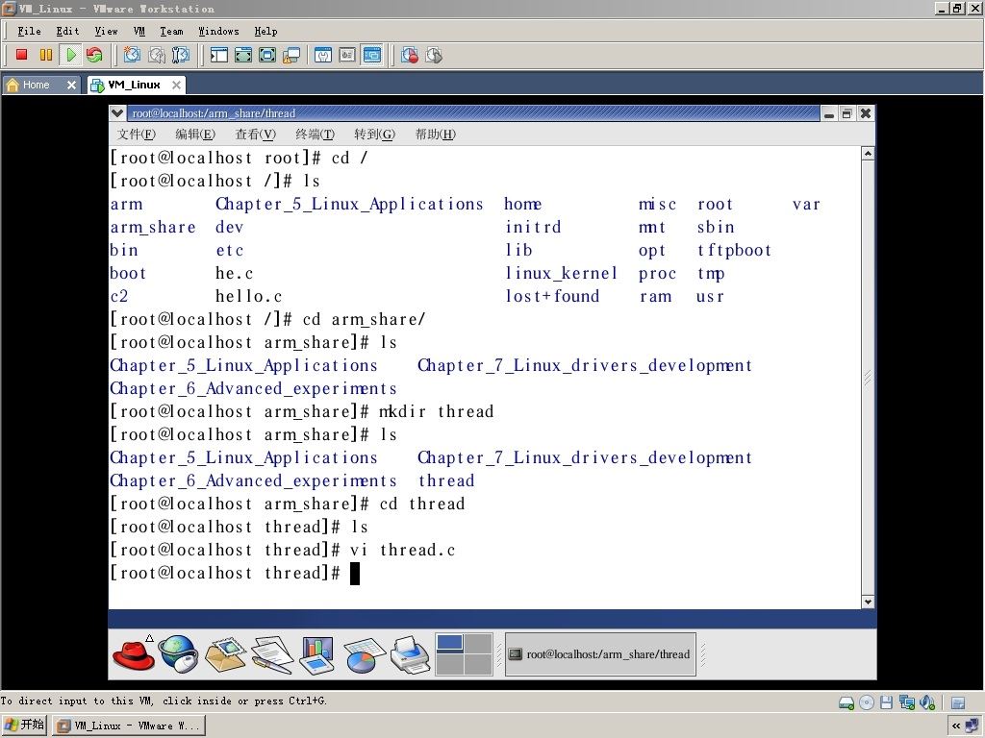The width and height of the screenshot is (985, 738).
Task: Open the File menu in VMware
Action: 29,31
